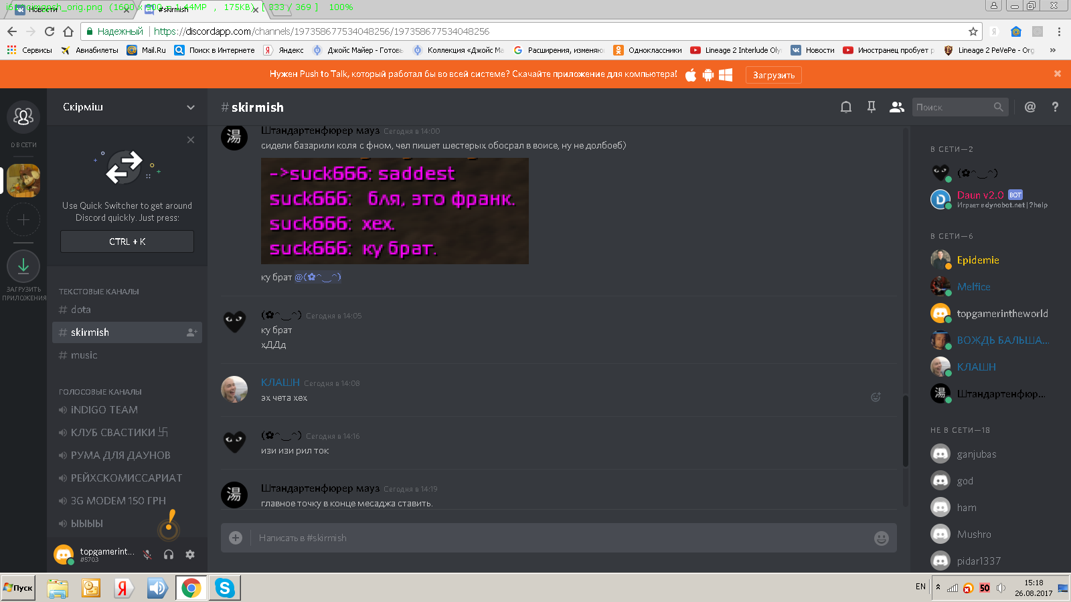Open user settings gear icon
The height and width of the screenshot is (602, 1071).
pos(190,555)
